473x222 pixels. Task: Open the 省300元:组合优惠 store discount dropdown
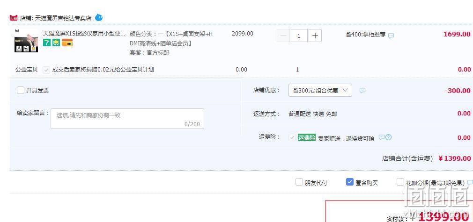coord(320,90)
